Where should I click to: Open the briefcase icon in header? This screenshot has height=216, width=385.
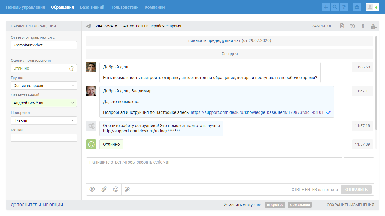(x=357, y=7)
